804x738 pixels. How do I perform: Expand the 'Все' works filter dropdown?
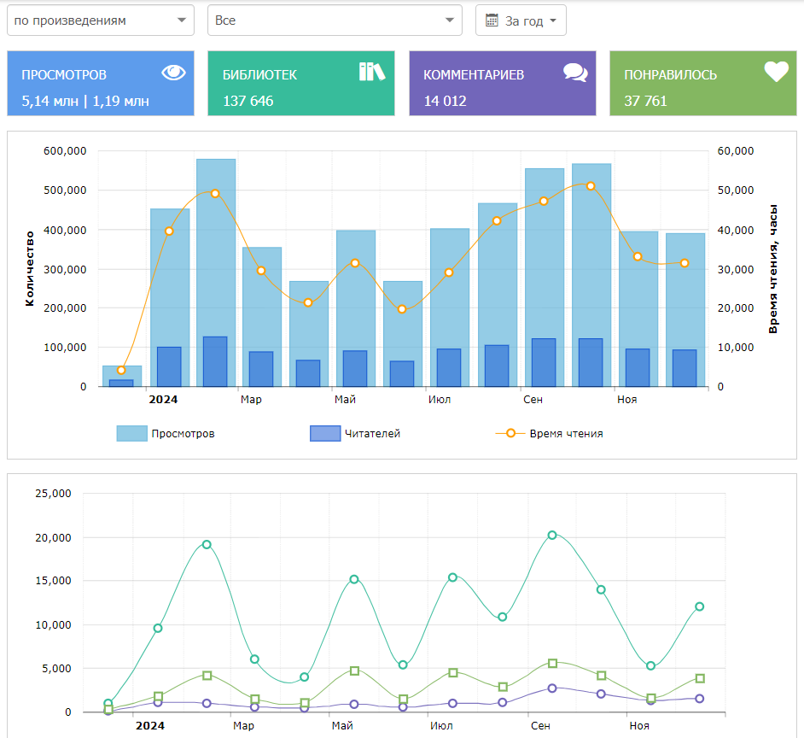coord(334,20)
